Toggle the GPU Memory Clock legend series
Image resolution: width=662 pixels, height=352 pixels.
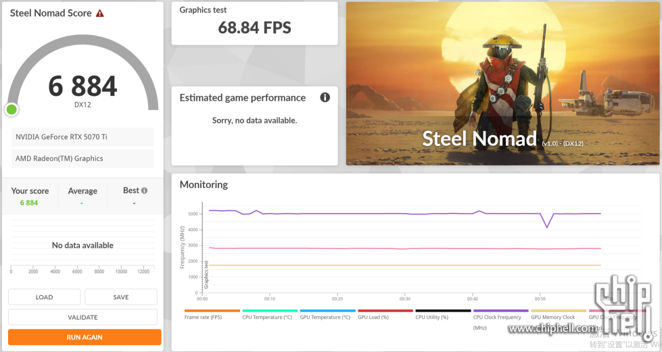click(553, 317)
